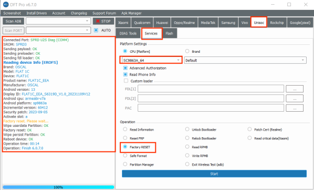Switch to the Vivo tab
Image resolution: width=314 pixels, height=190 pixels.
(244, 22)
